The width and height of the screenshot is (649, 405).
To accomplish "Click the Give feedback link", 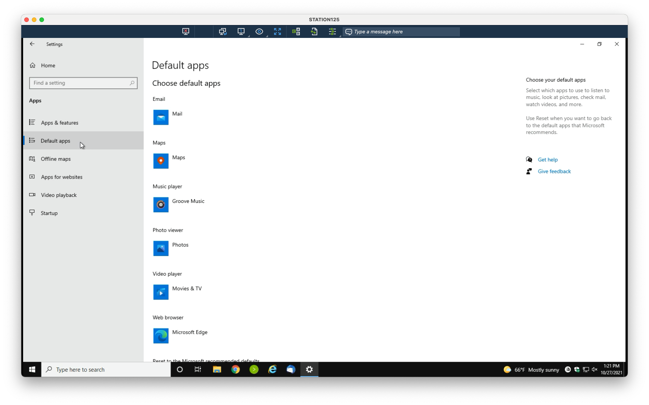I will (x=554, y=171).
